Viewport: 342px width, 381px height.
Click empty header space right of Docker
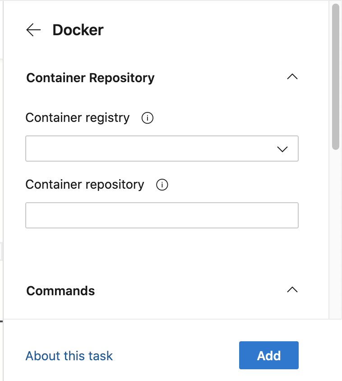[x=203, y=30]
